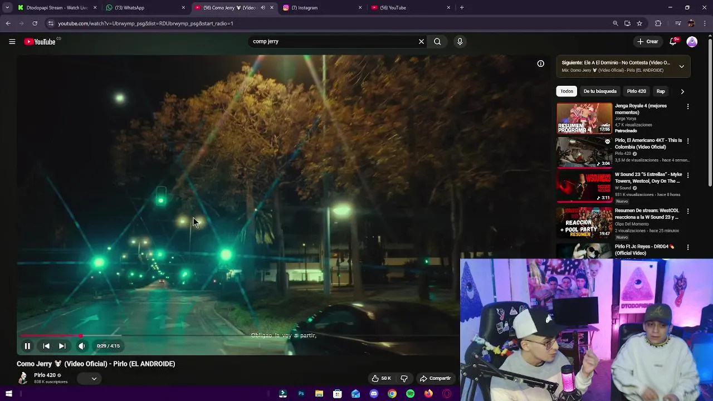
Task: Open options for W Sound 23 video
Action: tap(687, 175)
